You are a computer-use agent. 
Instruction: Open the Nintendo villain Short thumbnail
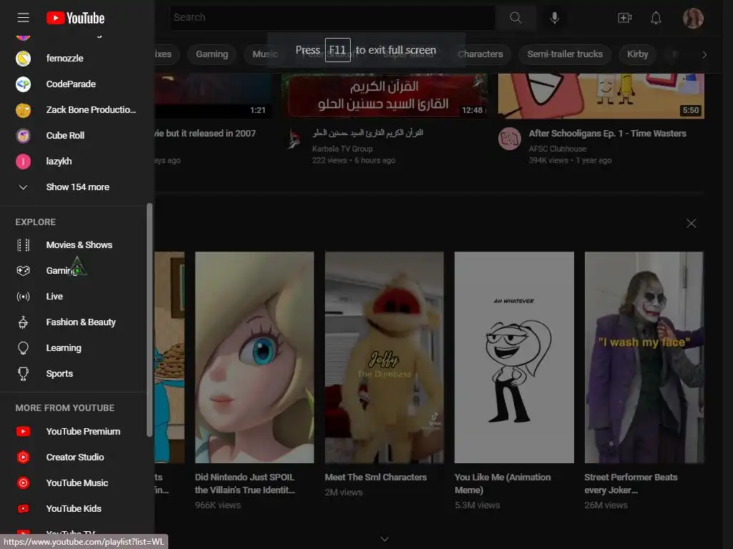coord(254,357)
